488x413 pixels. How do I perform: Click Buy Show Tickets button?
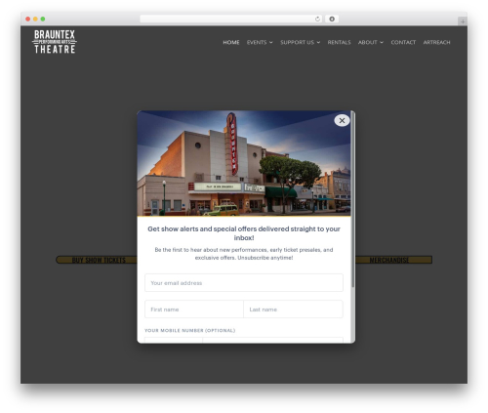pos(97,260)
